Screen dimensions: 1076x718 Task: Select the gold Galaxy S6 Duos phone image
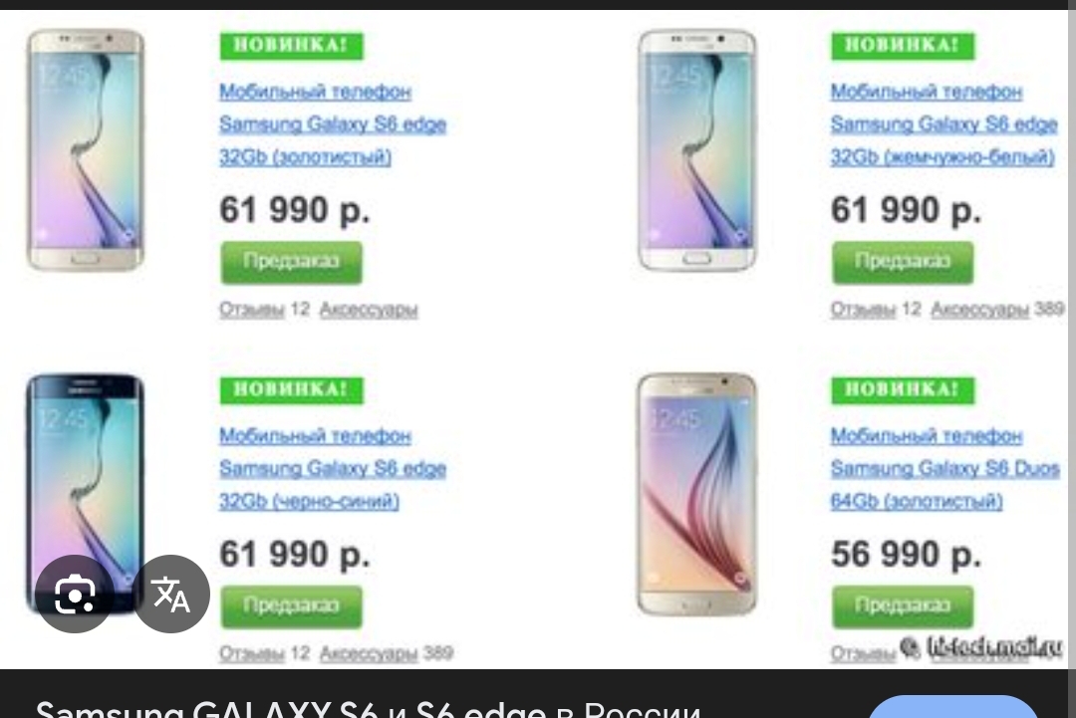(x=697, y=494)
